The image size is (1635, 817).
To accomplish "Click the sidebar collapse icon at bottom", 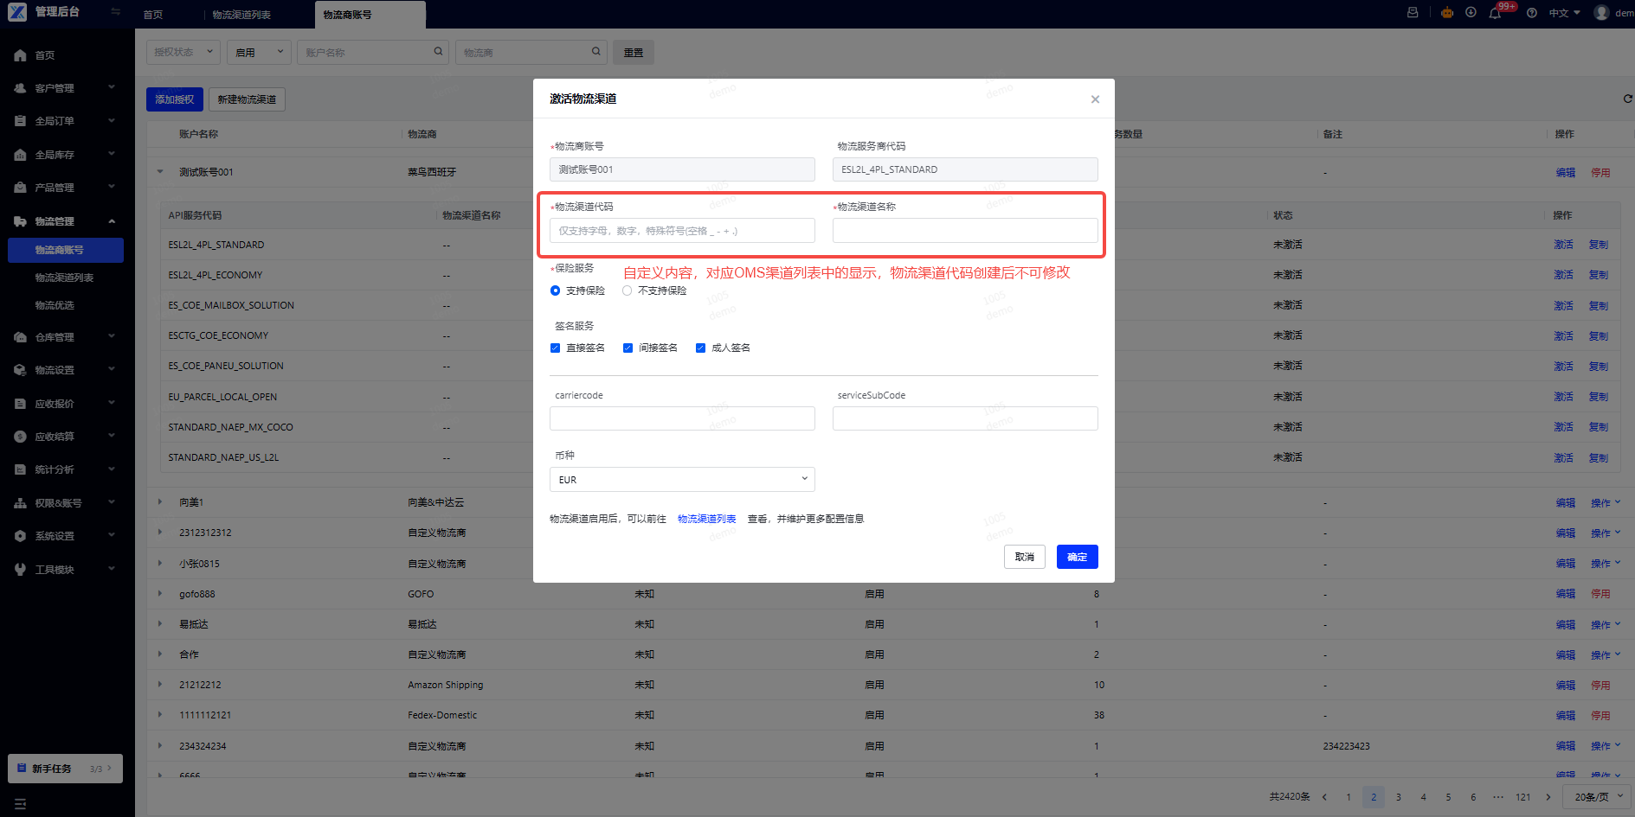I will [x=20, y=804].
